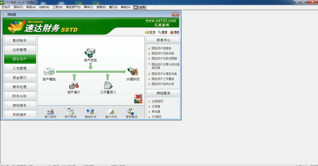Viewport: 318px width, 166px height.
Task: Open 固定资产及折旧明细 report link
Action: (164, 58)
